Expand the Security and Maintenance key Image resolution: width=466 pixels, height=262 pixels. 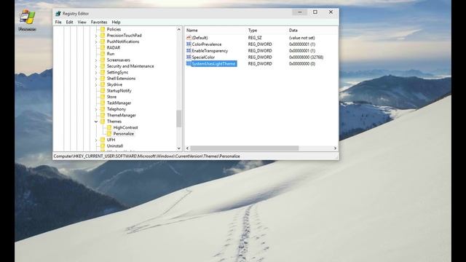coord(96,66)
